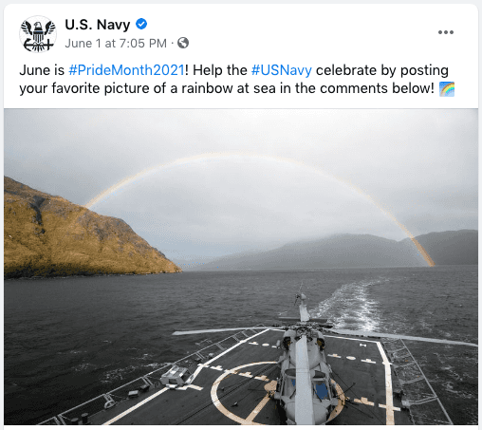Visit the U.S. Navy page name link
The height and width of the screenshot is (430, 482).
(98, 25)
